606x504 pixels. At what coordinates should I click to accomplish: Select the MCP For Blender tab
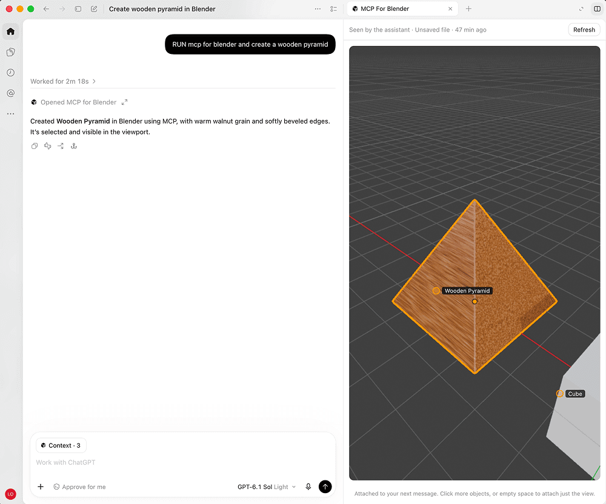[x=402, y=9]
